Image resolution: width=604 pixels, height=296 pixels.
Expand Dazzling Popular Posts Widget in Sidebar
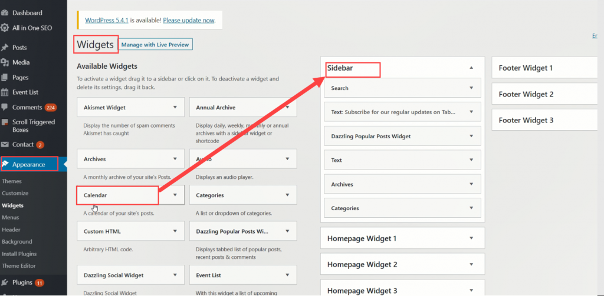point(471,136)
